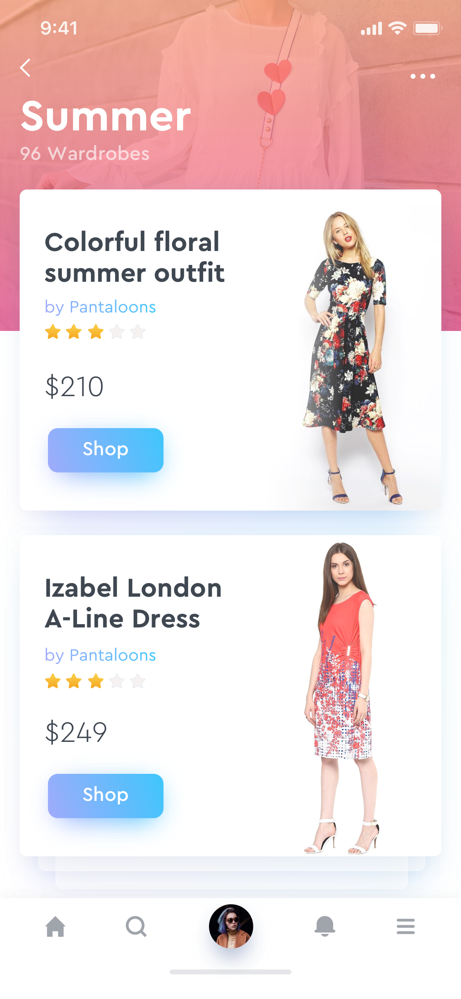Shop the Izabel London A-Line Dress

(x=106, y=796)
